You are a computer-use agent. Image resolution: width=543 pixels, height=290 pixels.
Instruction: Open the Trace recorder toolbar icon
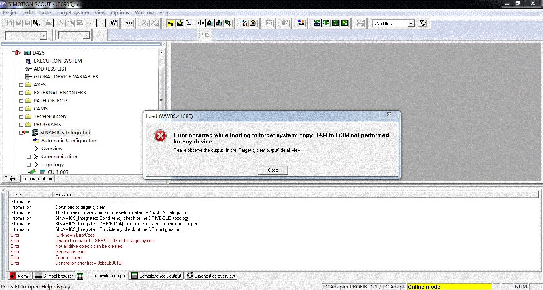point(317,23)
